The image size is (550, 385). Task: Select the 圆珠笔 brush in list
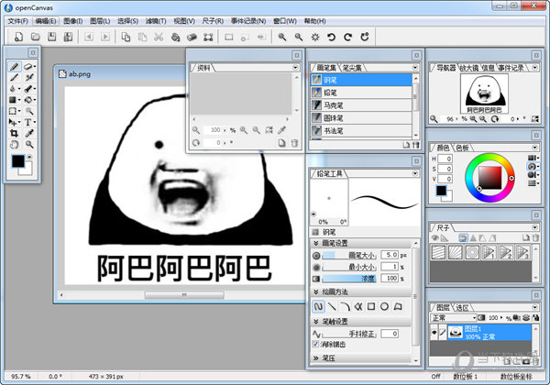coord(361,118)
